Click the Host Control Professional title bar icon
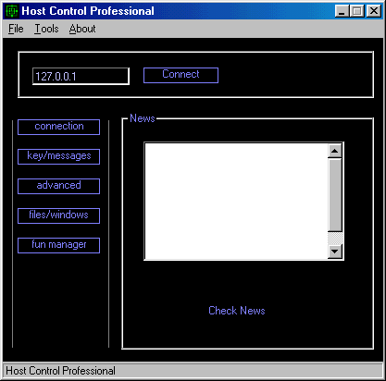Image resolution: width=386 pixels, height=381 pixels. [12, 11]
